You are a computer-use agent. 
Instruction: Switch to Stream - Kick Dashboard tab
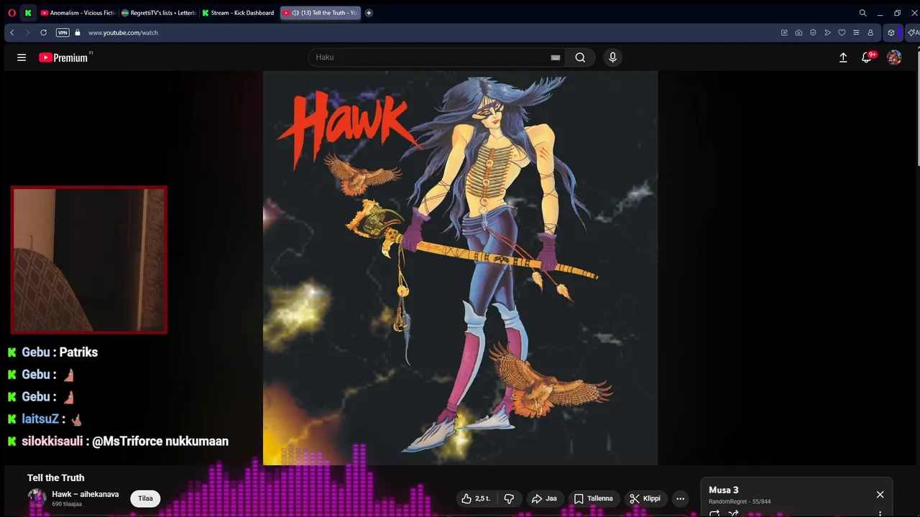(239, 13)
